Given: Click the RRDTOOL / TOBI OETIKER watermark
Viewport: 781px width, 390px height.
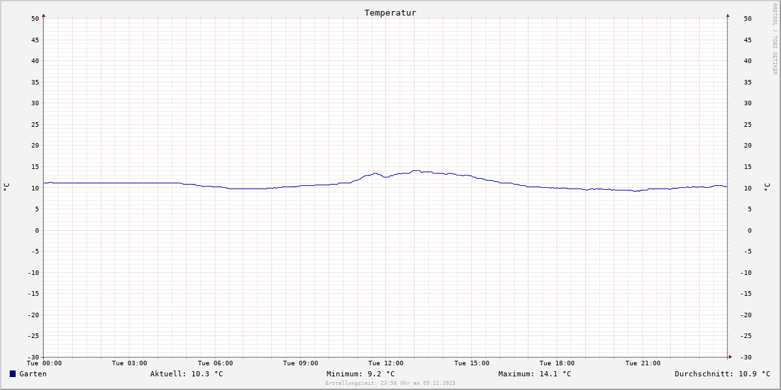Looking at the screenshot, I should pos(774,39).
